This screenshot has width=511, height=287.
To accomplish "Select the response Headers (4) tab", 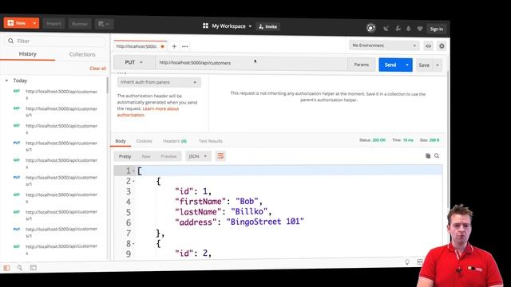I will pyautogui.click(x=175, y=141).
